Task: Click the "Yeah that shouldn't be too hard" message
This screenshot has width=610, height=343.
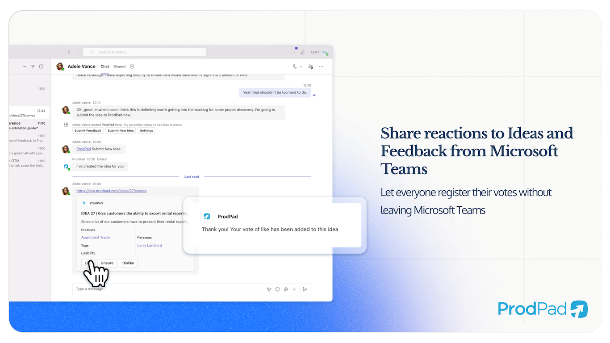Action: (x=275, y=92)
